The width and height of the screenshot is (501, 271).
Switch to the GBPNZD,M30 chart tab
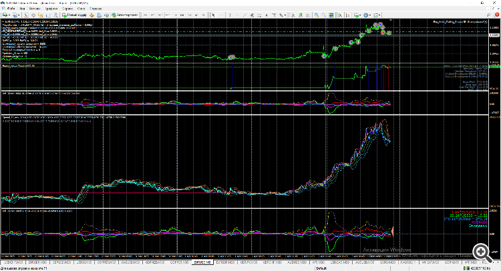[x=155, y=262]
